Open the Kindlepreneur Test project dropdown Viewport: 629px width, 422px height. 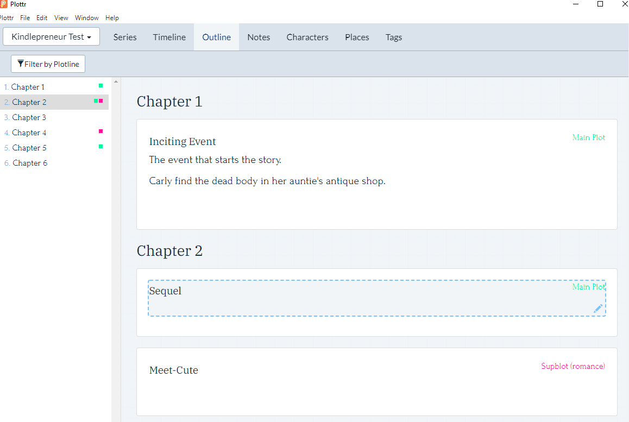(x=51, y=36)
